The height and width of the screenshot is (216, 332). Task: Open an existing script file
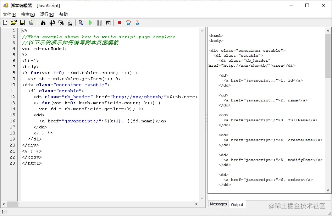(x=14, y=23)
